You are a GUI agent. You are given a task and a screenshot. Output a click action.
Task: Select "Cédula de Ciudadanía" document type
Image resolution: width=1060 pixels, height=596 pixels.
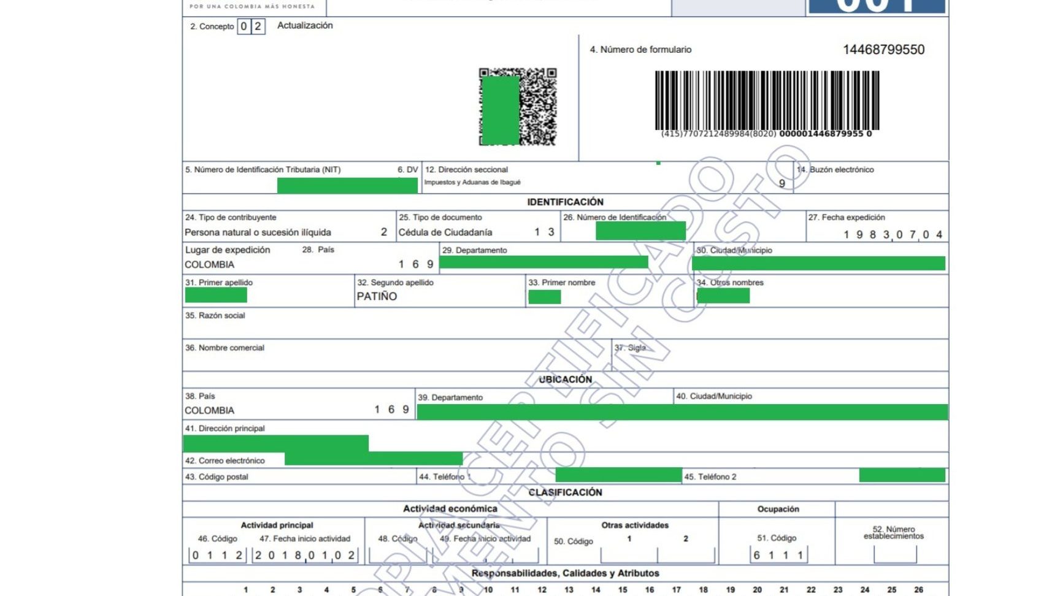pos(445,232)
